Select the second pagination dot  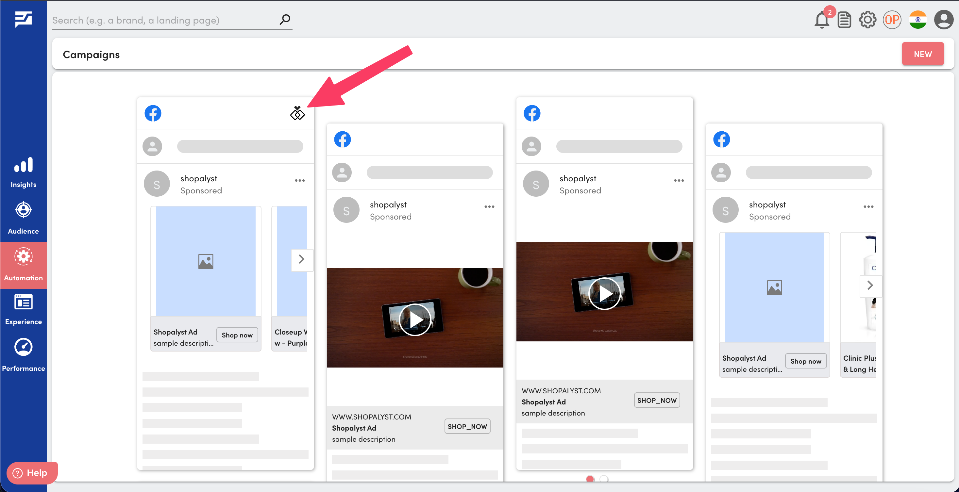pyautogui.click(x=603, y=479)
